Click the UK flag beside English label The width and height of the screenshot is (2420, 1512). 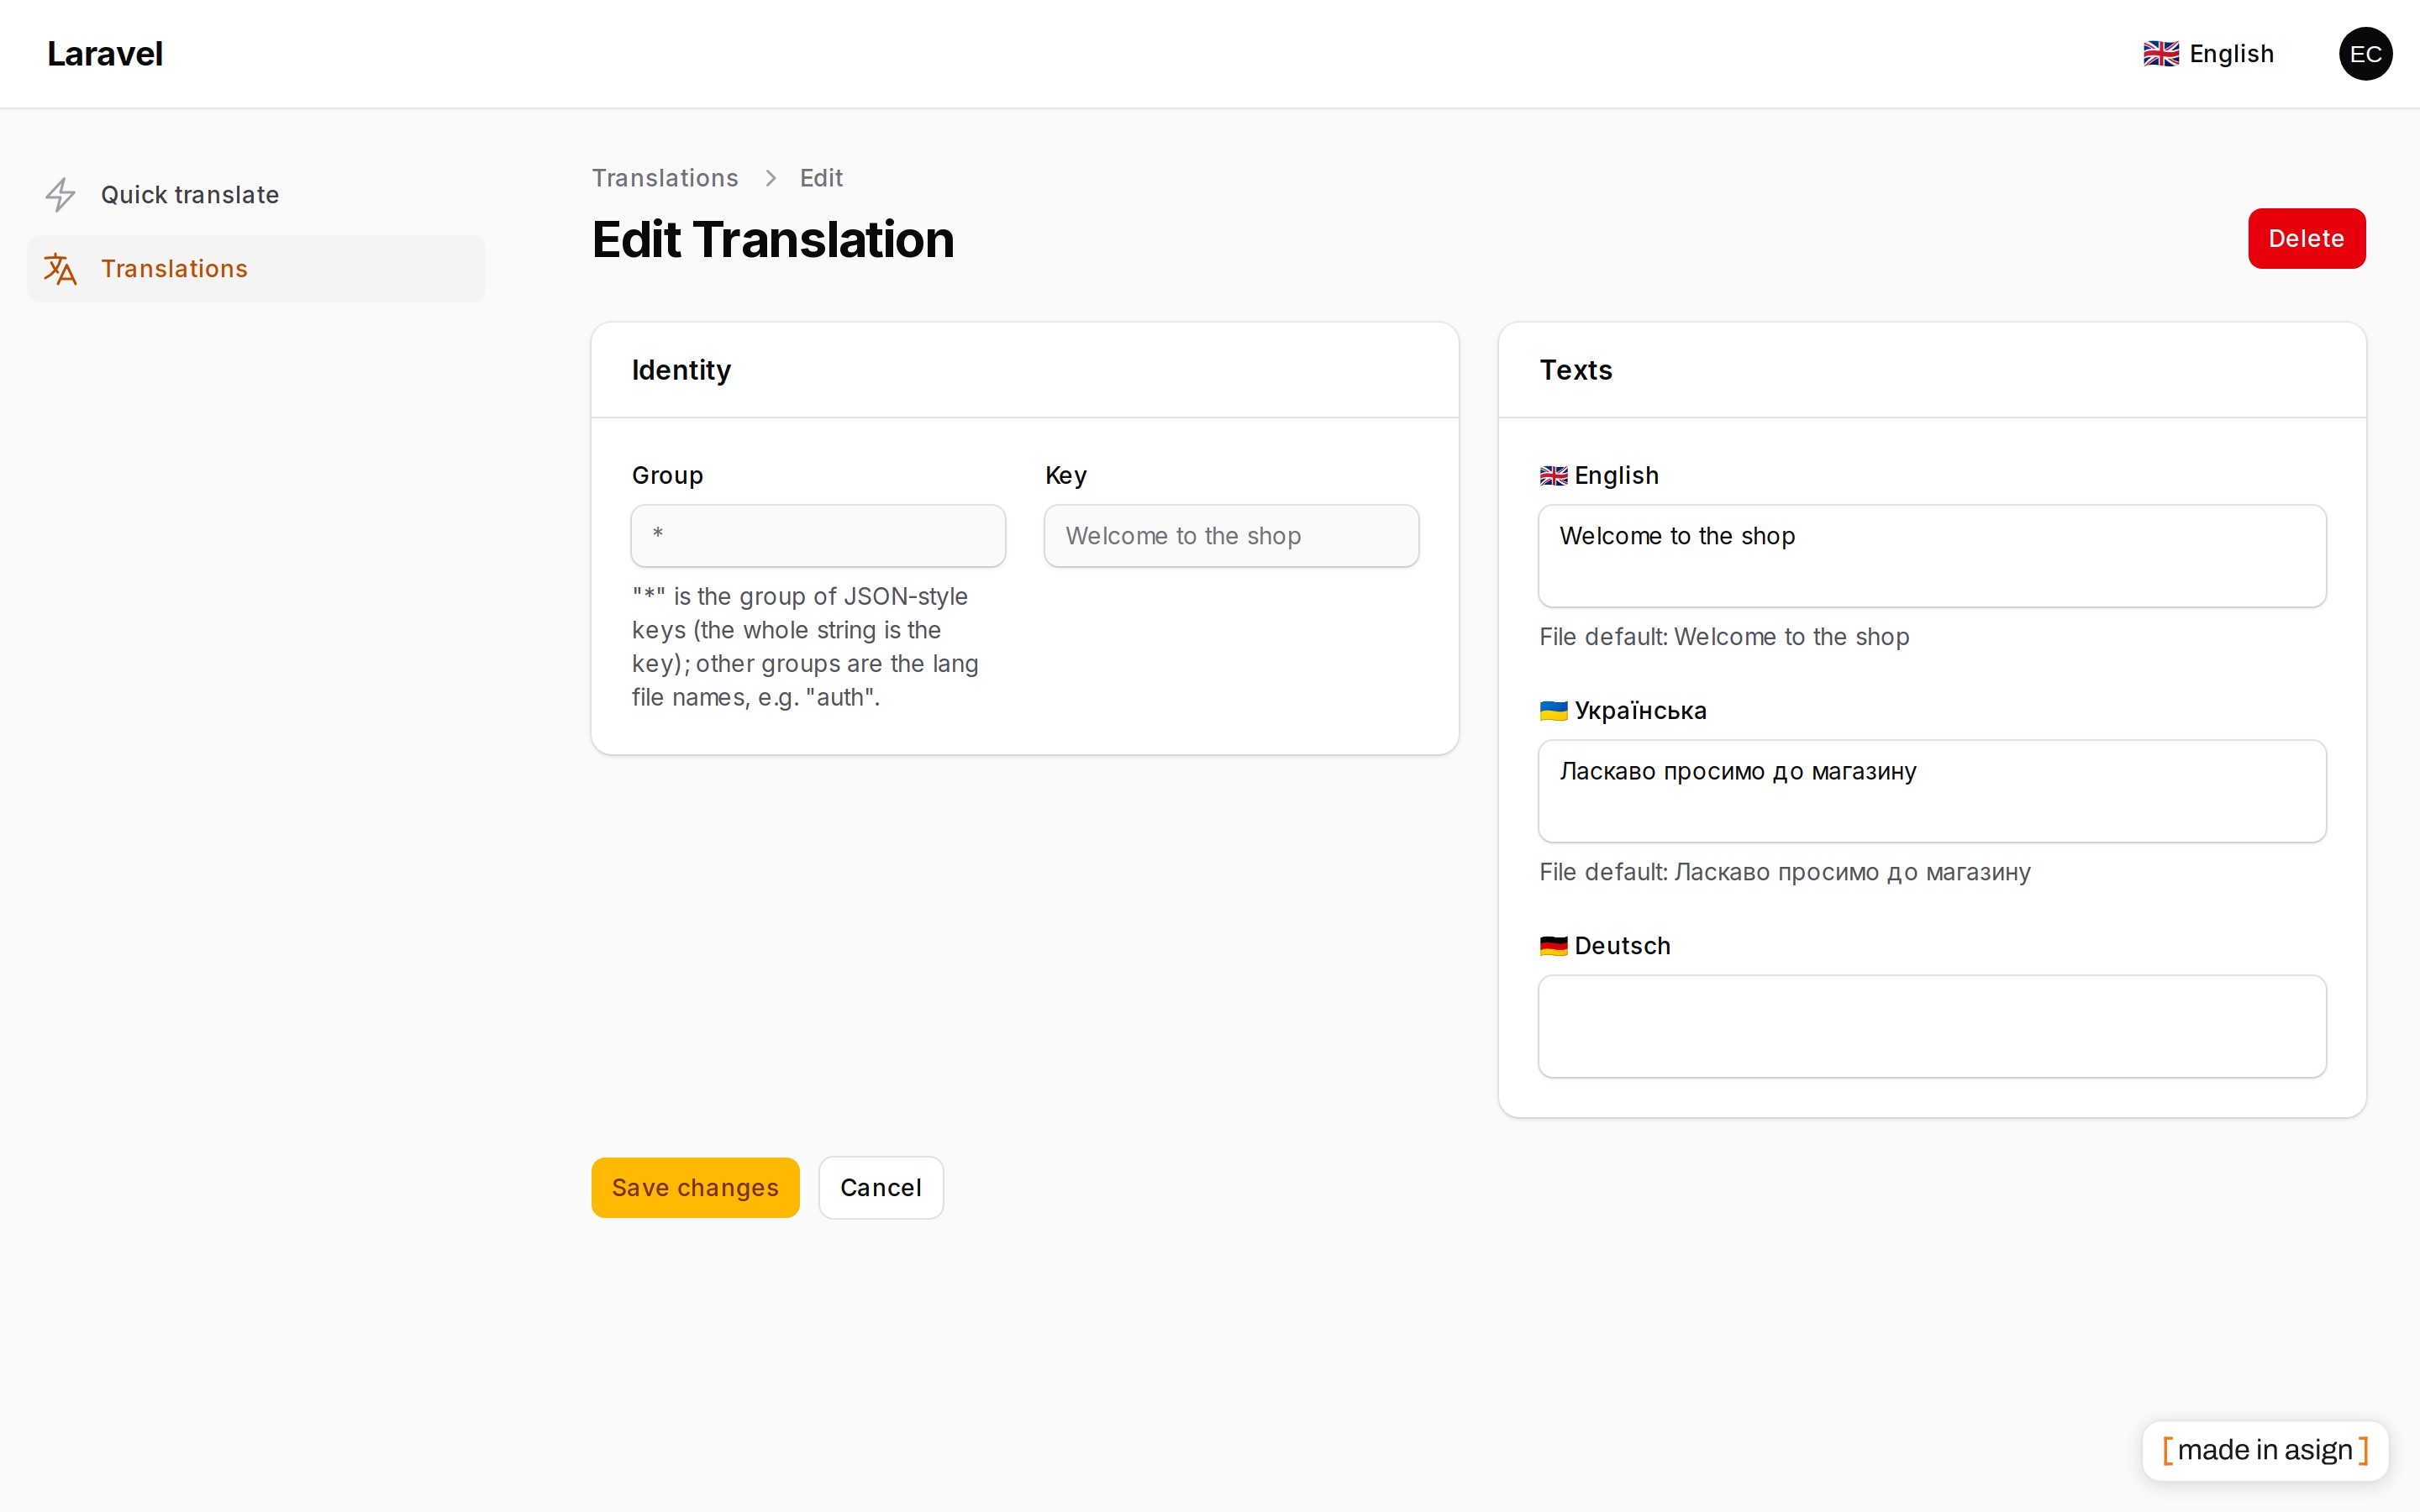point(1553,476)
